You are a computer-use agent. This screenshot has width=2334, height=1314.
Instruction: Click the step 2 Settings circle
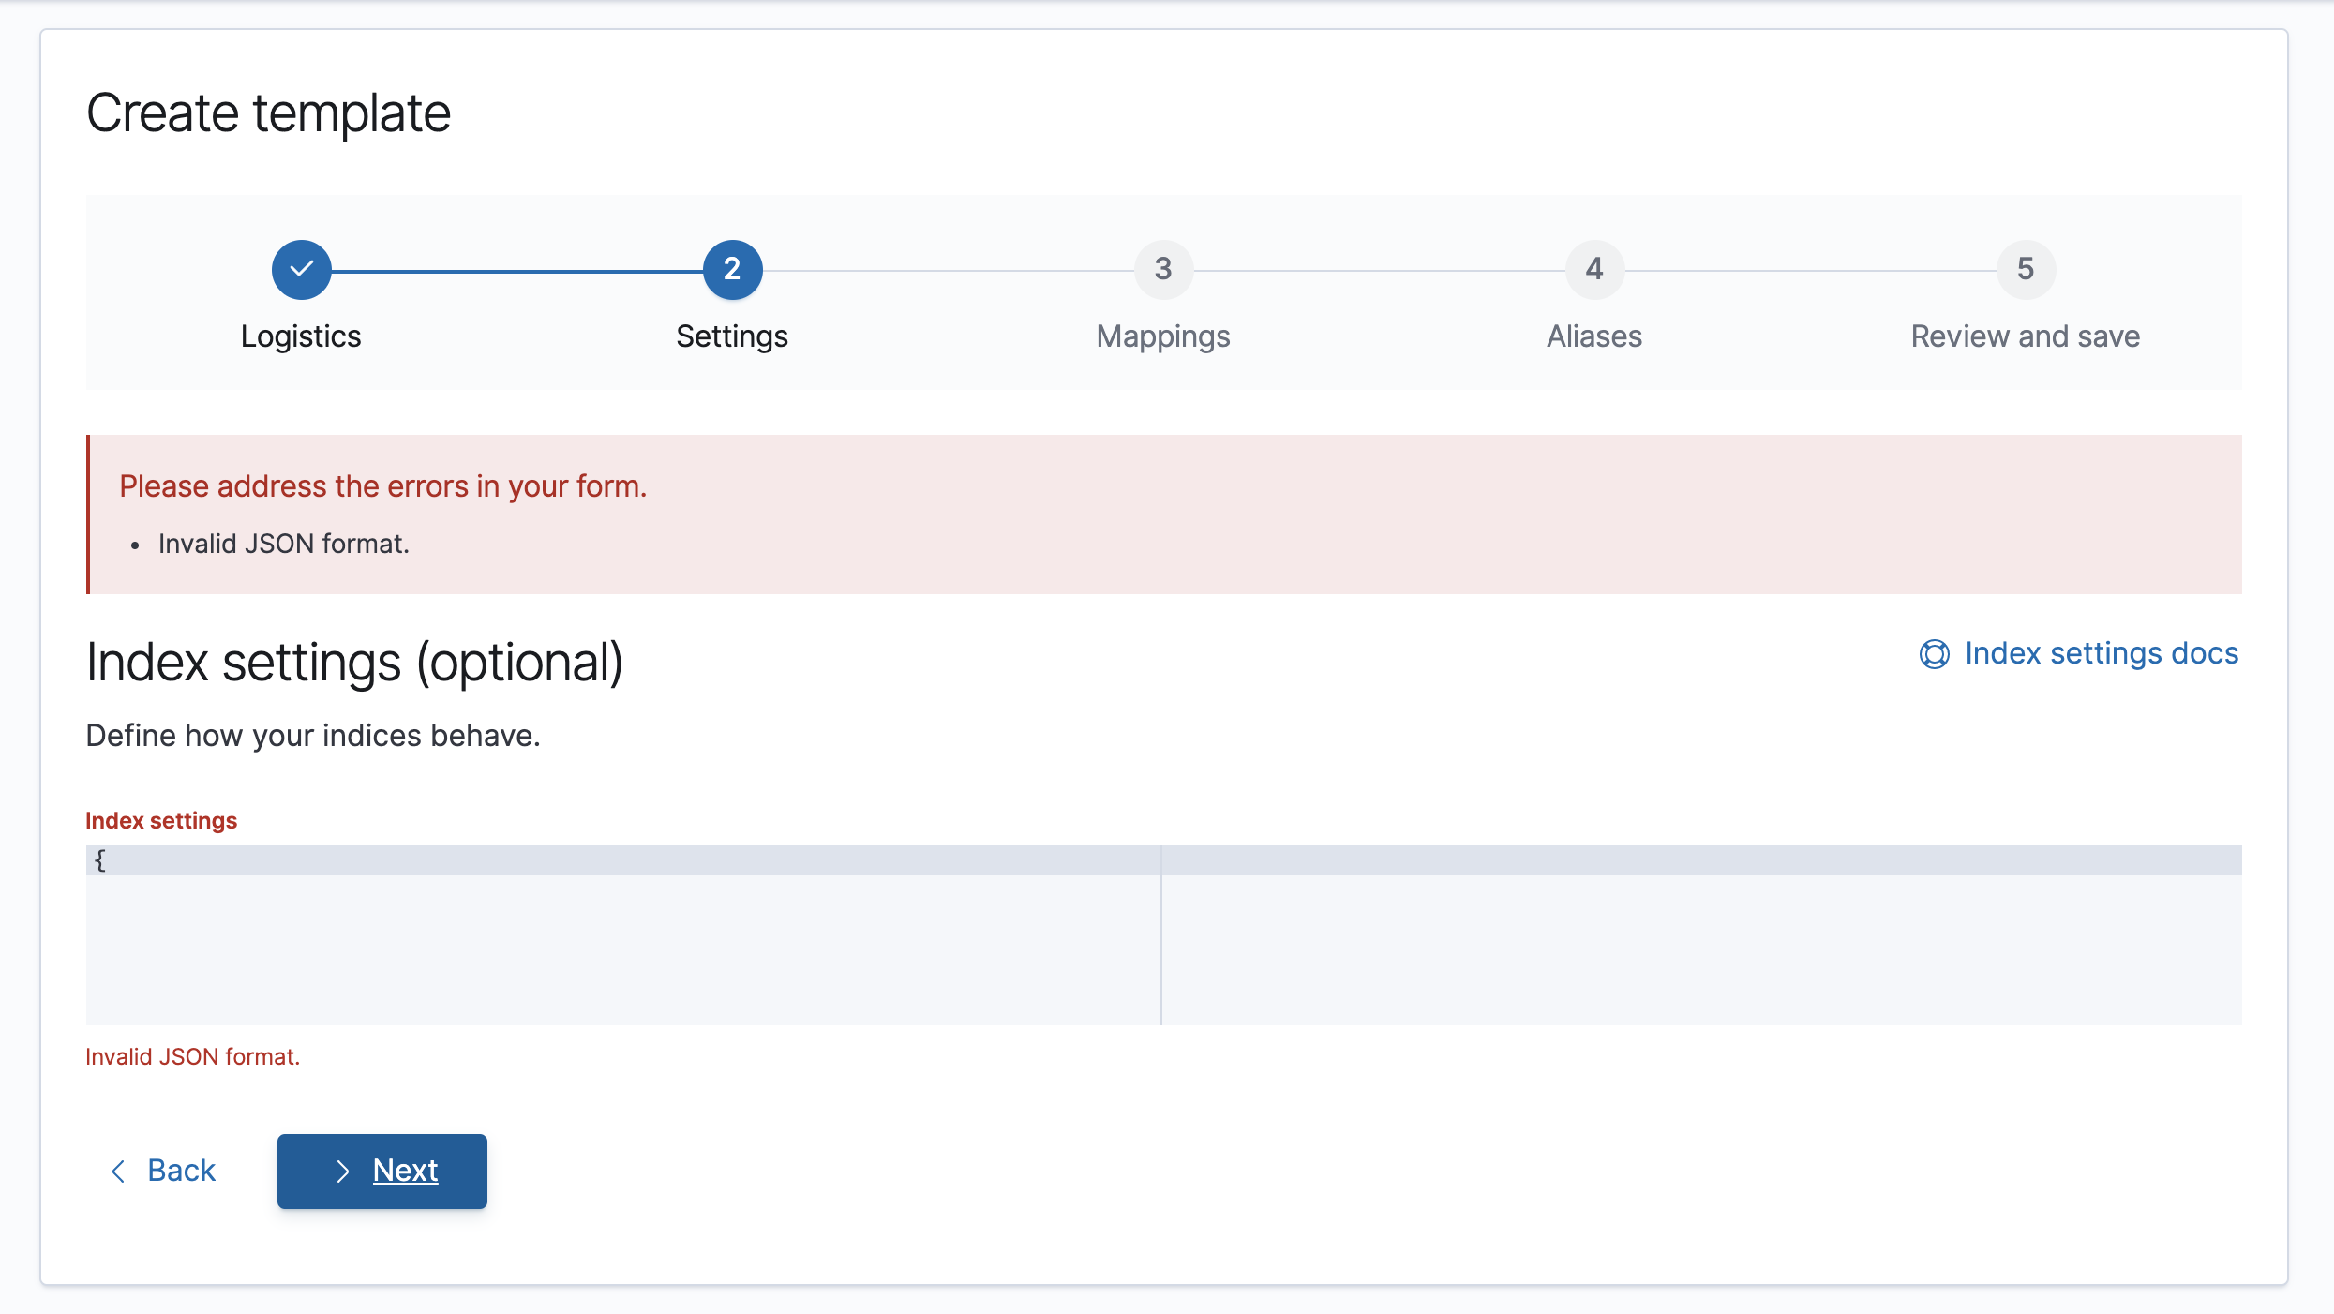click(732, 270)
